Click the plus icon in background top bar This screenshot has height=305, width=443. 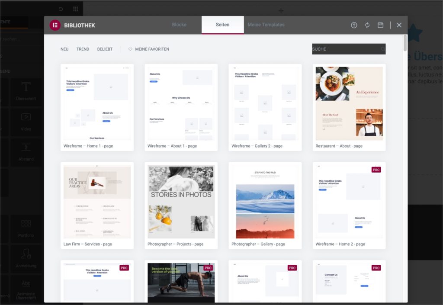(281, 11)
